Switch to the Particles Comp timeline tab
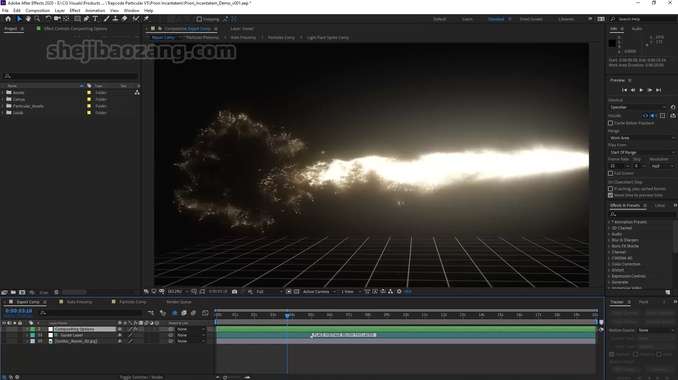 pyautogui.click(x=133, y=302)
